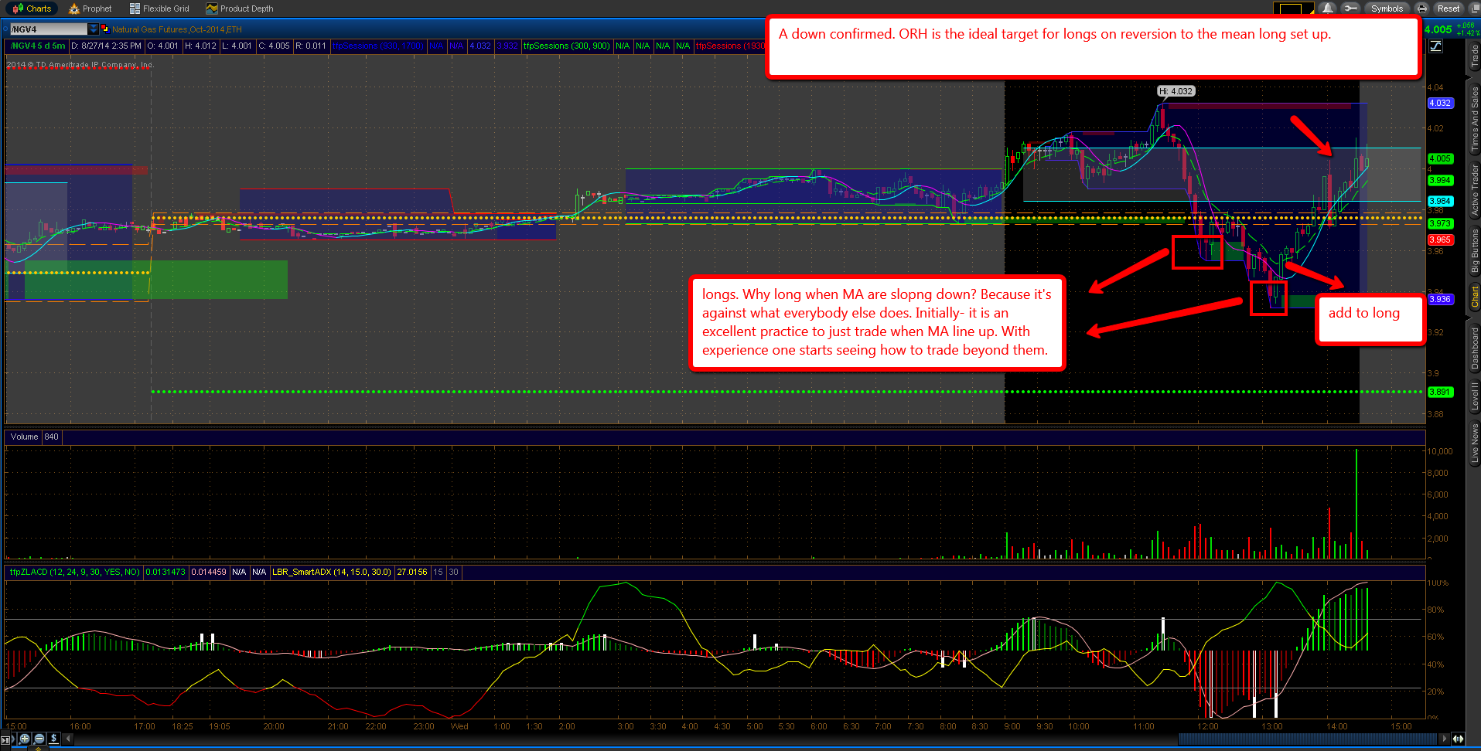Switch to the Prophet tab
Viewport: 1481px width, 751px height.
pos(90,8)
